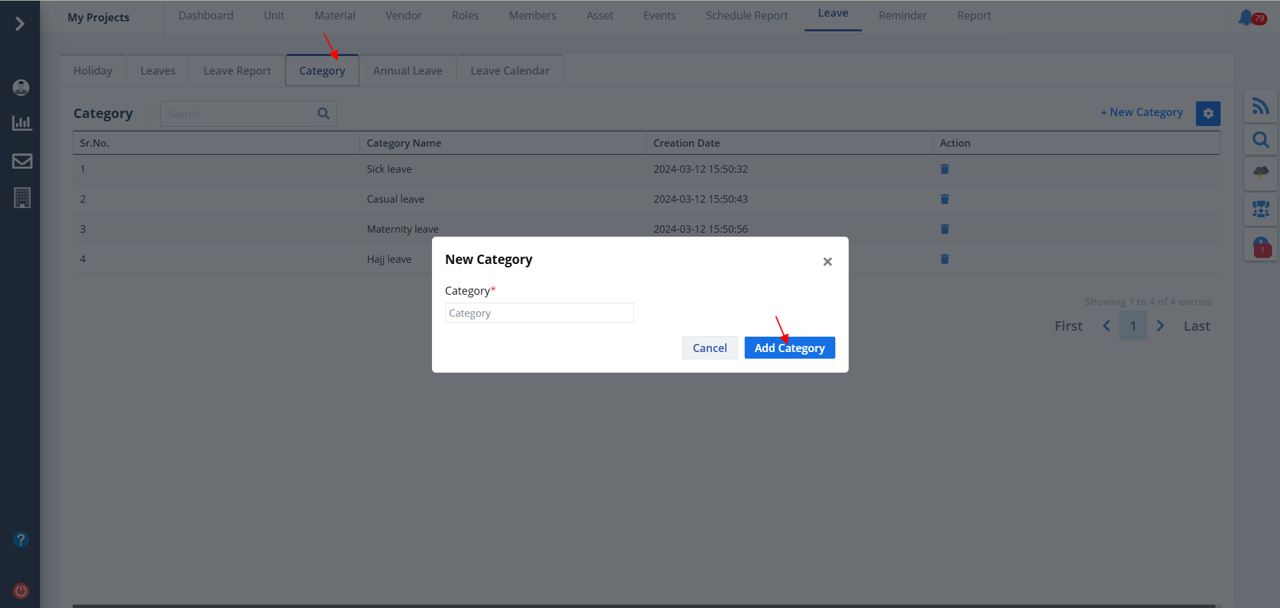Open the bar chart icon in sidebar
The width and height of the screenshot is (1280, 608).
(21, 123)
